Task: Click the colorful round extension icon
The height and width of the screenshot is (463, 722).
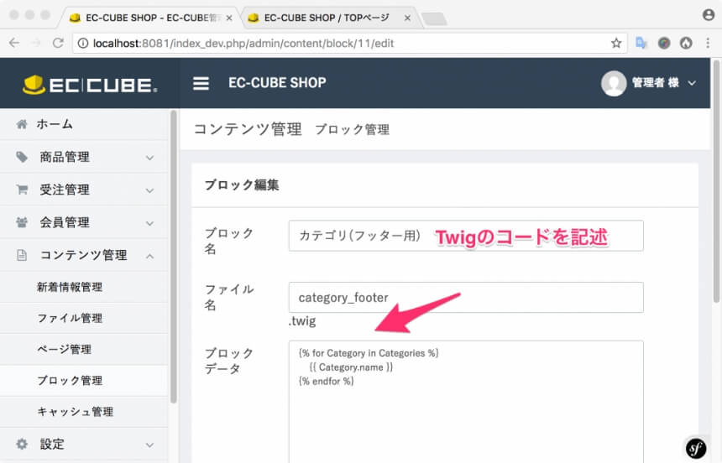Action: (x=663, y=44)
